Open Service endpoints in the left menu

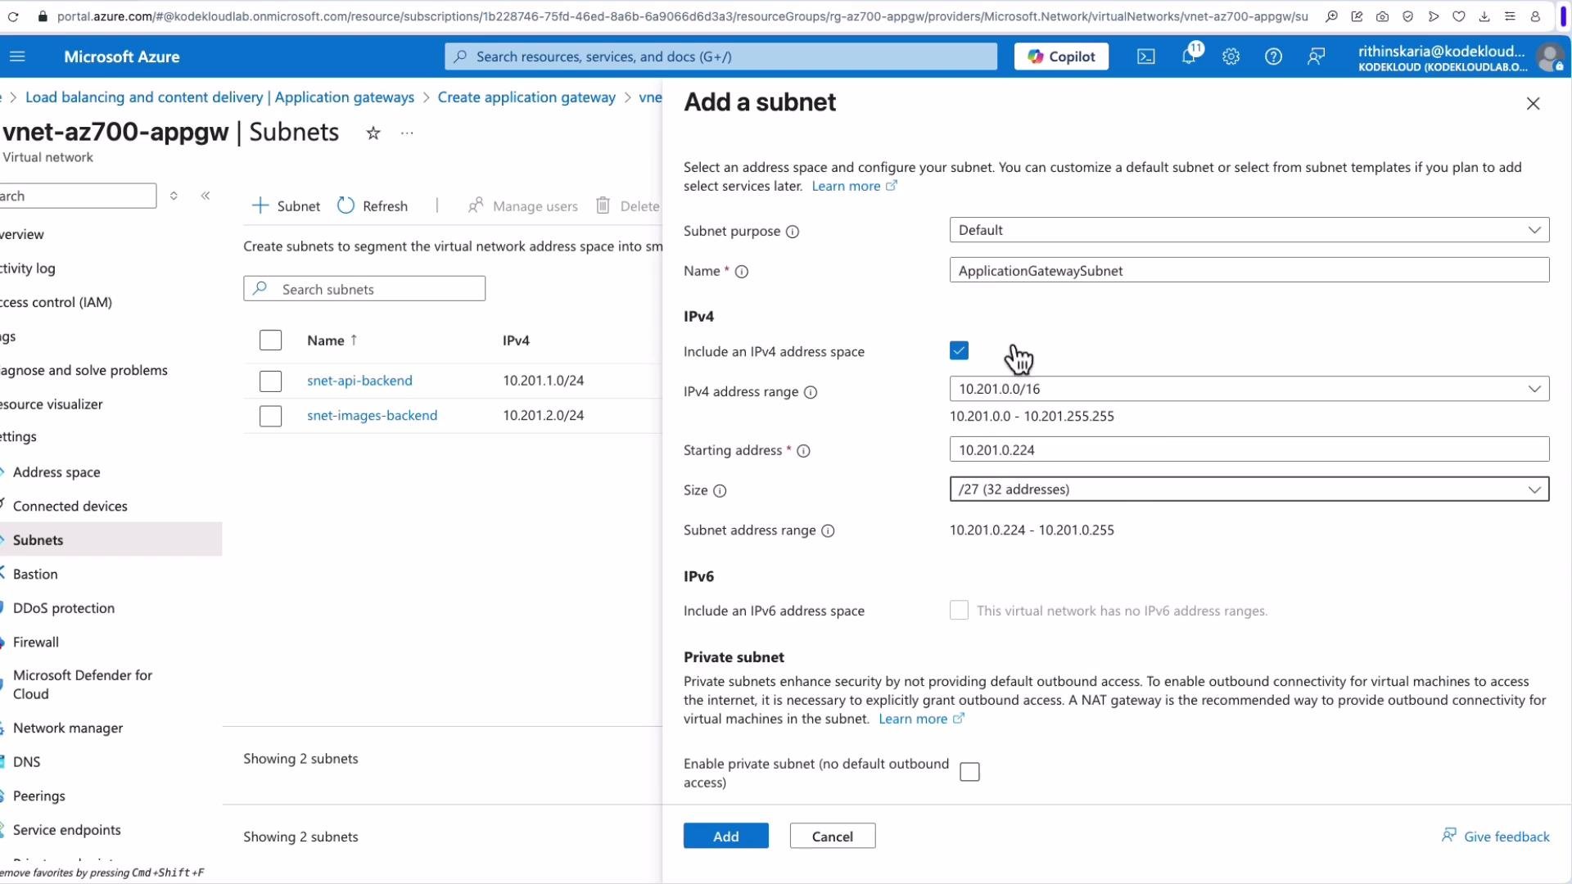[67, 830]
